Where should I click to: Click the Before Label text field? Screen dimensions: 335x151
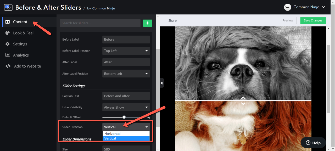[126, 40]
